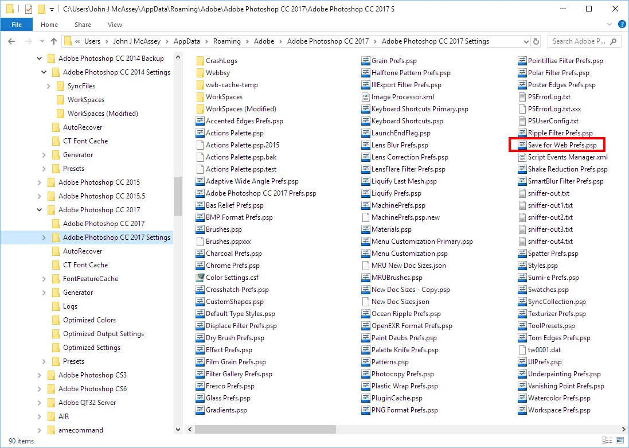
Task: Expand the SyncFiles tree node
Action: [x=49, y=86]
